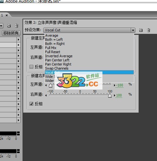
Task: Select the Swap Channels preset
Action: (x=57, y=68)
